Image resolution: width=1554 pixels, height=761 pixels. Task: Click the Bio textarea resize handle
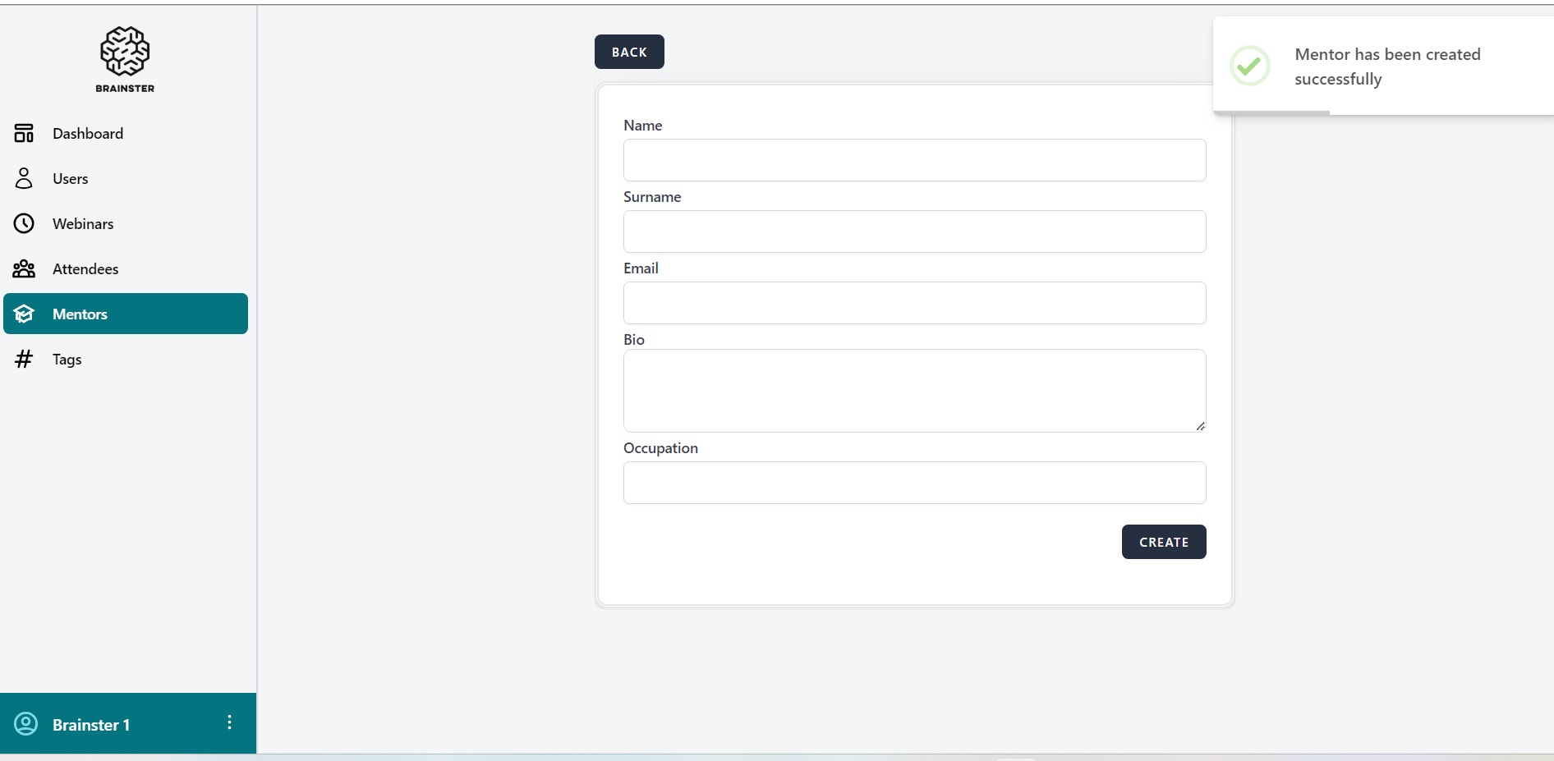(1200, 426)
